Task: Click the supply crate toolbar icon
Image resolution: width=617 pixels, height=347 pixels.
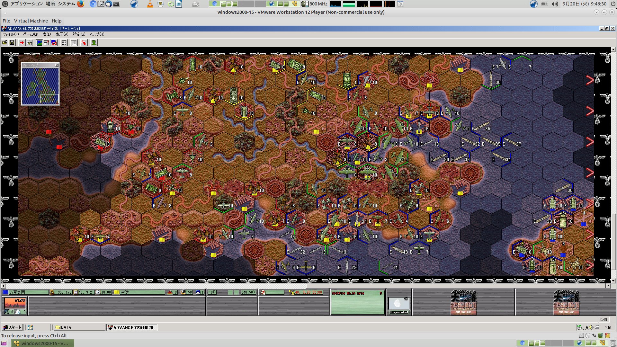Action: [x=29, y=43]
